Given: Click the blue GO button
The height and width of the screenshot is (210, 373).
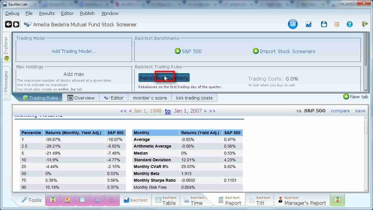Looking at the screenshot, I should coord(293,24).
